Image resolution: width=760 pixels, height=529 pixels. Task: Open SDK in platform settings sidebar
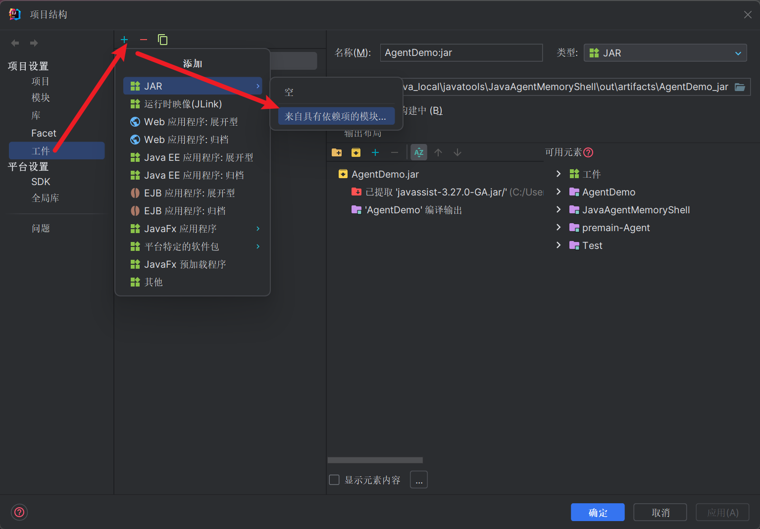click(x=41, y=182)
